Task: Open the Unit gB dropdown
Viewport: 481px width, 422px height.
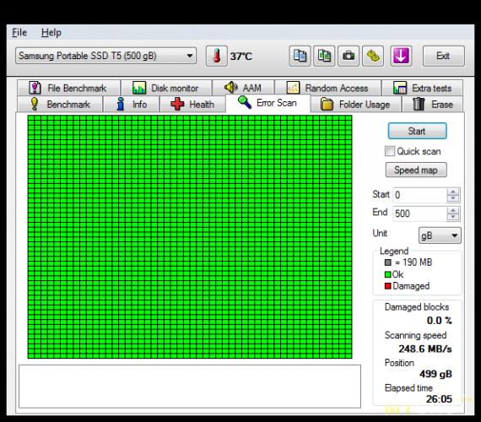Action: 440,235
